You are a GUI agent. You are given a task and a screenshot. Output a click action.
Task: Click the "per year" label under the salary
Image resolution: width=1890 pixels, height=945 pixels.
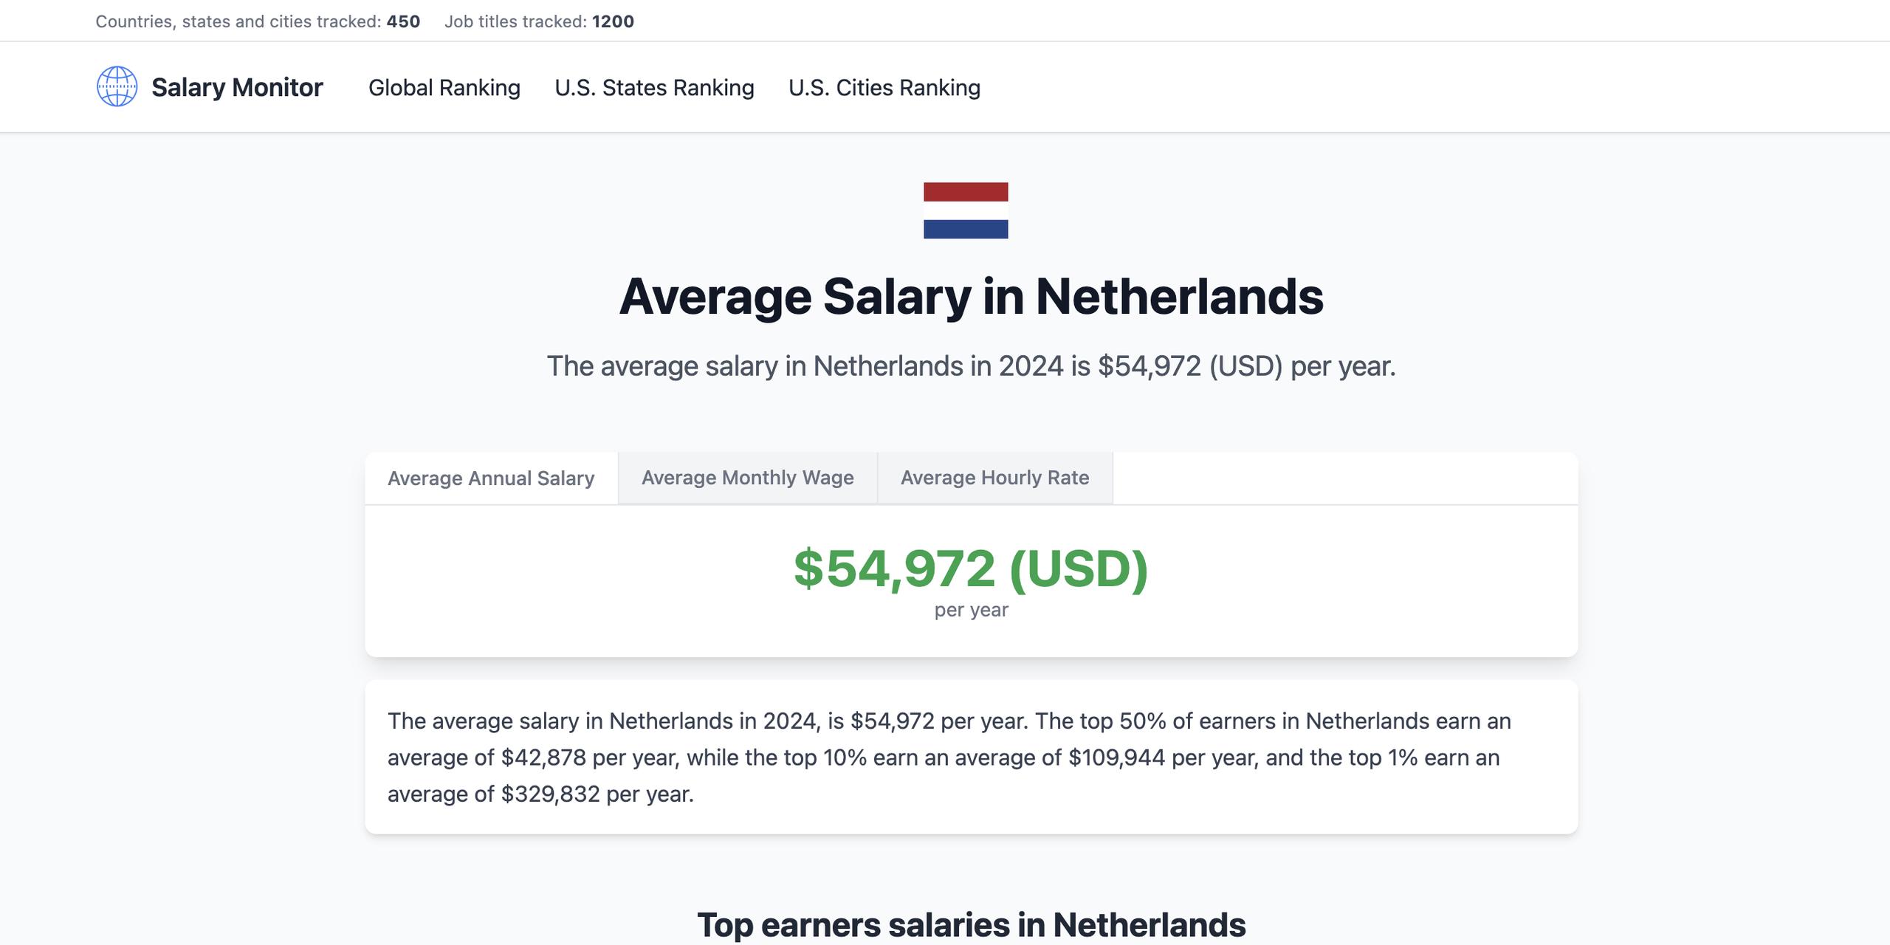point(971,610)
